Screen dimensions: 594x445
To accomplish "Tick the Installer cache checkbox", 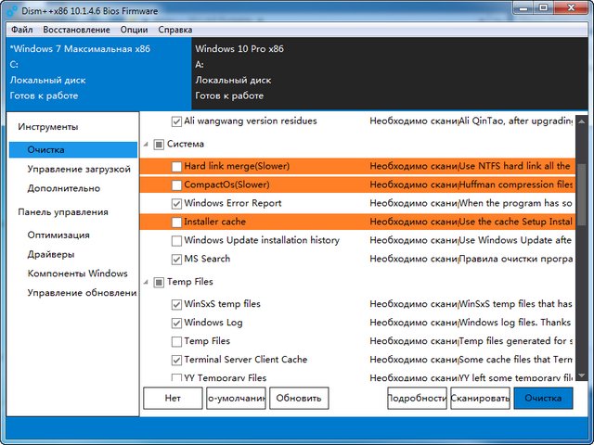I will coord(177,222).
